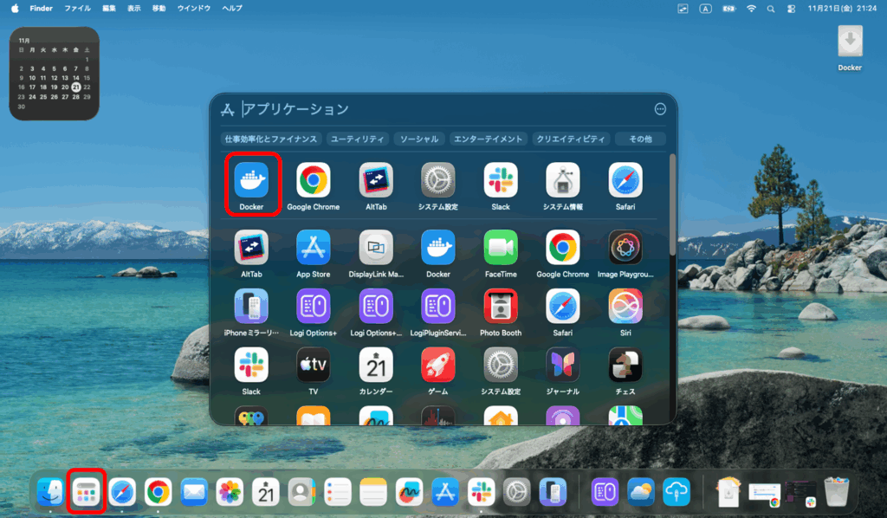This screenshot has height=518, width=887.
Task: Click the applications list vertical scrollbar
Action: point(673,204)
